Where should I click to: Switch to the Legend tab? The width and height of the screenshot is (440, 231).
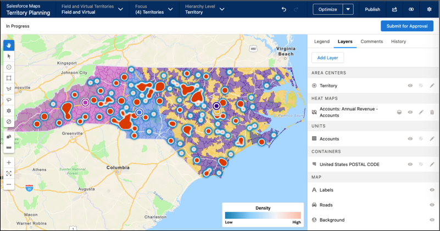point(322,42)
